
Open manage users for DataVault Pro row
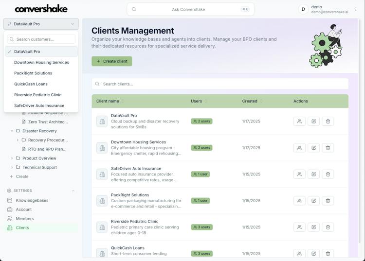[299, 122]
